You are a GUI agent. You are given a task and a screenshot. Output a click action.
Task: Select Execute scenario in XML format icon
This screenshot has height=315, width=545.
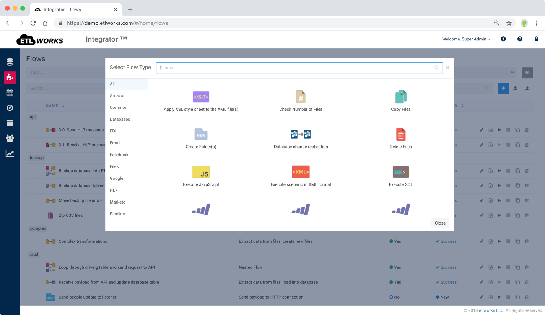[301, 172]
